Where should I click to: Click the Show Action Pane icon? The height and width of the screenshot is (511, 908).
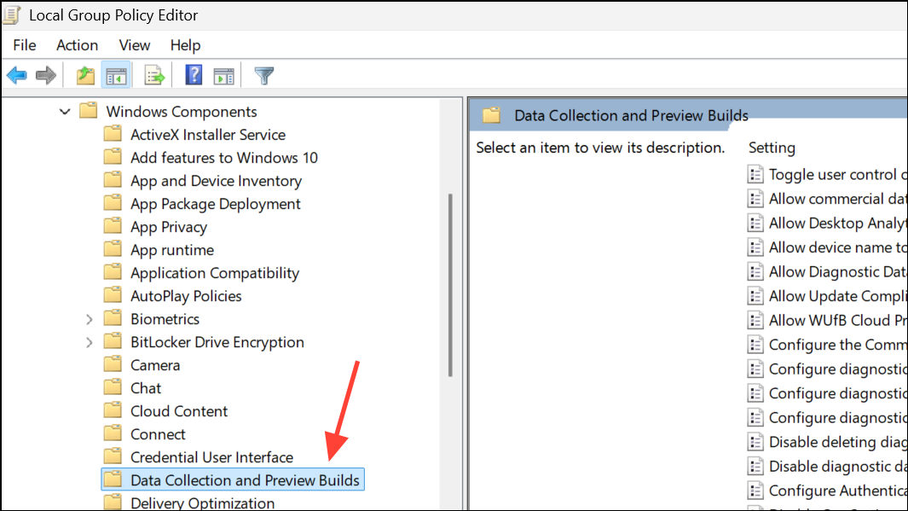click(223, 75)
